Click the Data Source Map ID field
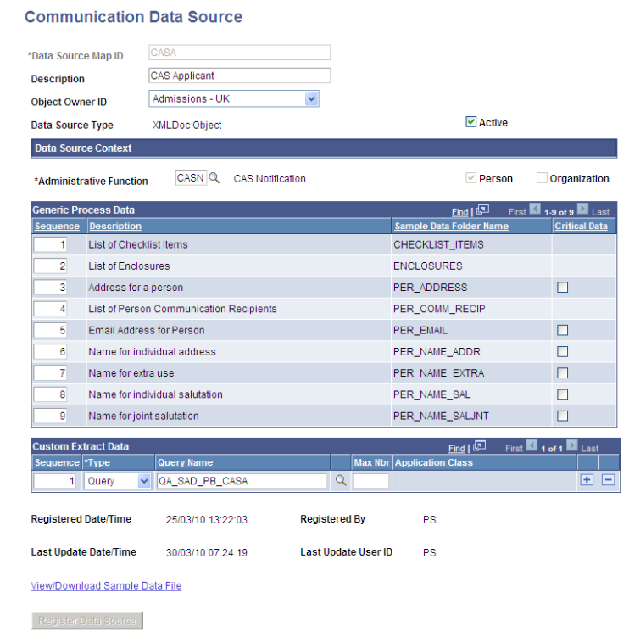Image resolution: width=629 pixels, height=632 pixels. 240,53
